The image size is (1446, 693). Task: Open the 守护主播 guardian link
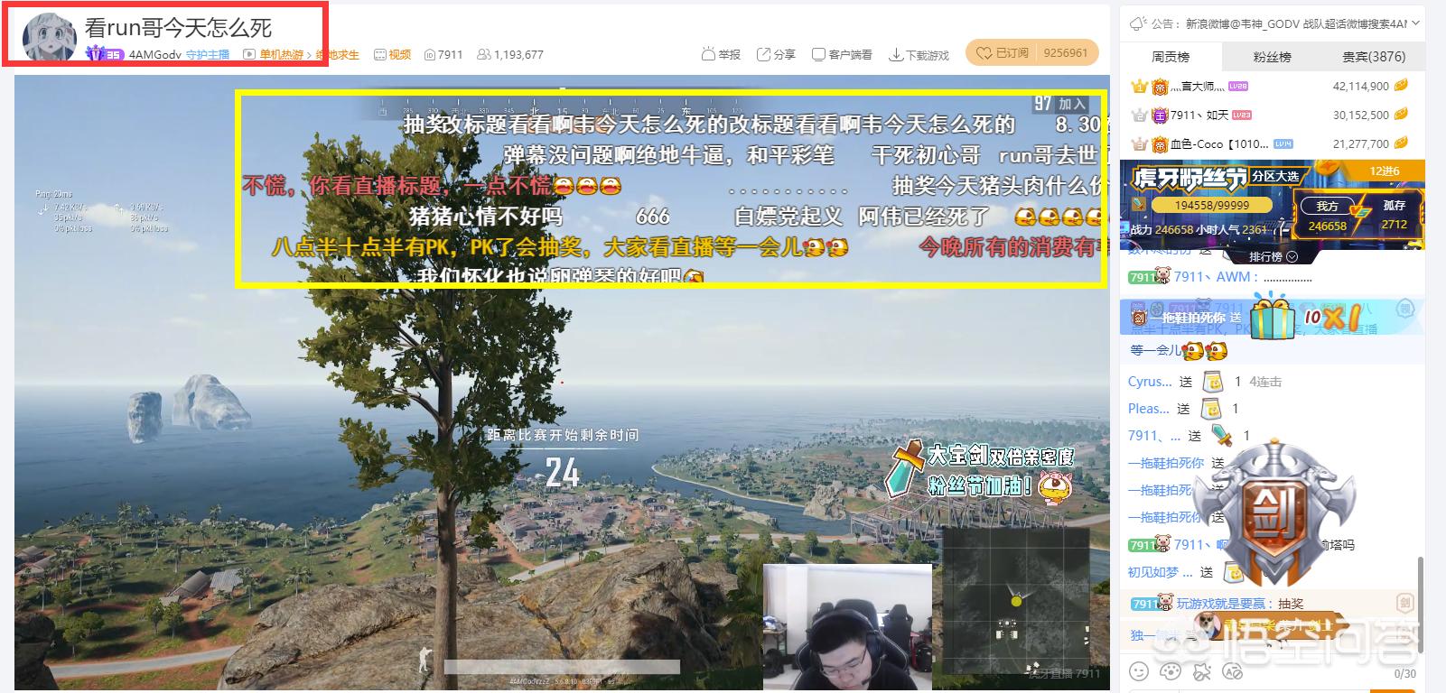tap(208, 55)
